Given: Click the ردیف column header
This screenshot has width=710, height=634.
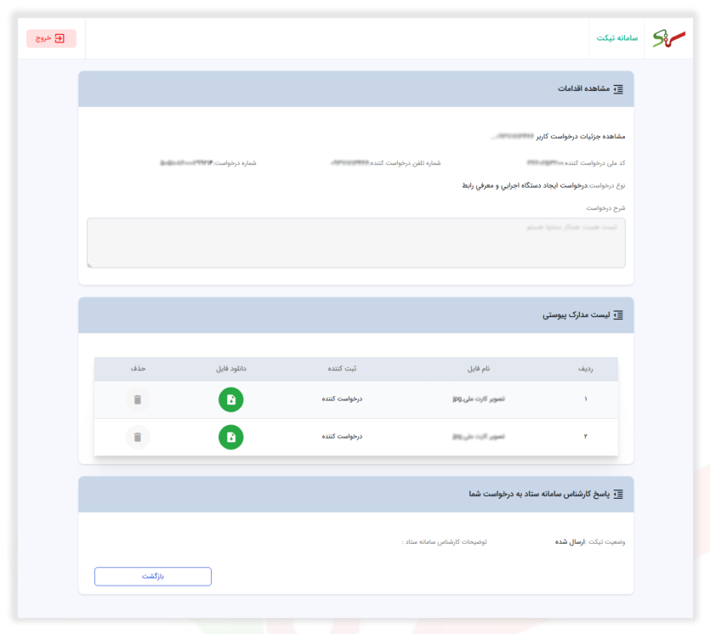Looking at the screenshot, I should click(585, 369).
